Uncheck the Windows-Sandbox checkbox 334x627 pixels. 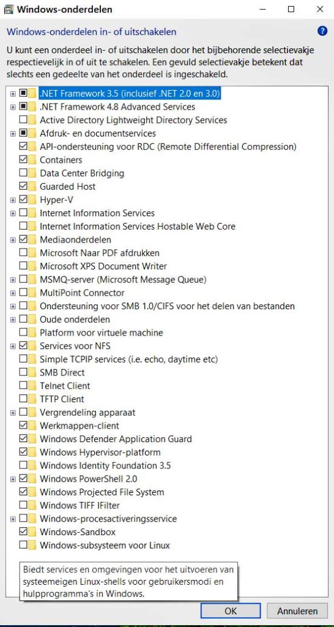click(23, 532)
